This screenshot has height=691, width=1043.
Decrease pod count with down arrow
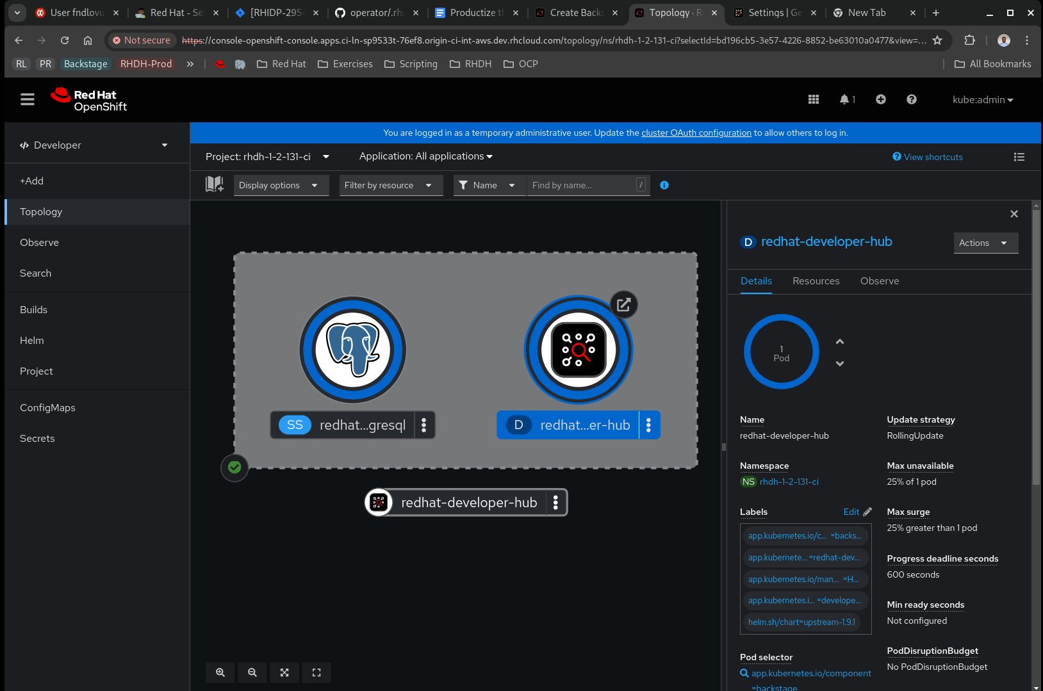840,364
